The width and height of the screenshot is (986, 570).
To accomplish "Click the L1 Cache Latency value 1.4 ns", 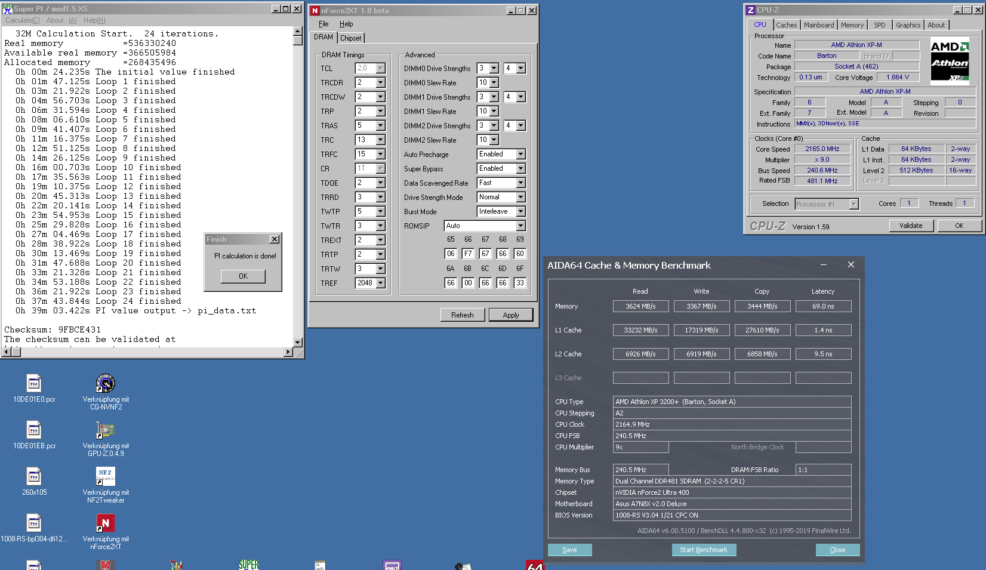I will [x=823, y=330].
